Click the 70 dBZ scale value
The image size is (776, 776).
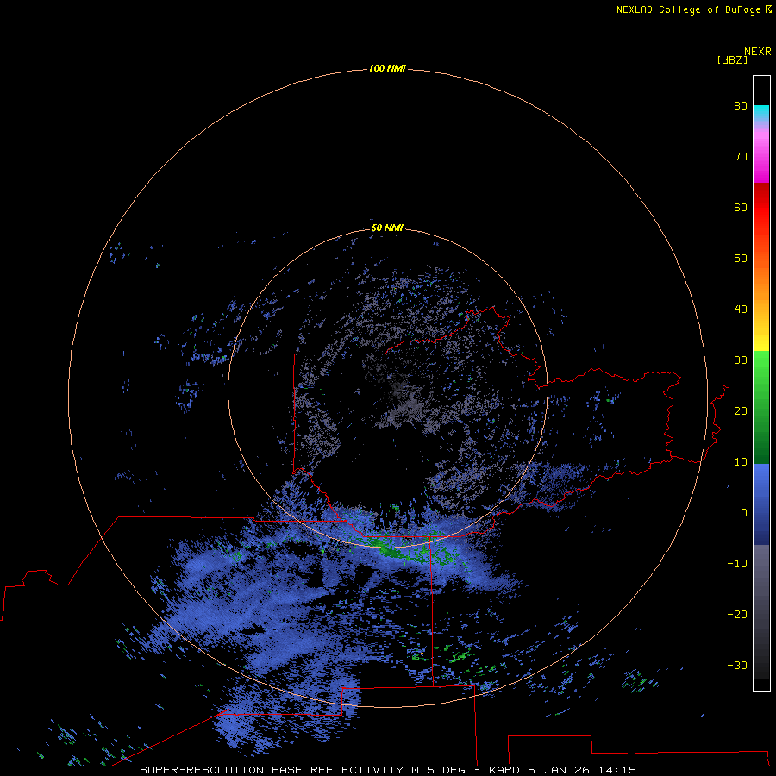coord(741,156)
